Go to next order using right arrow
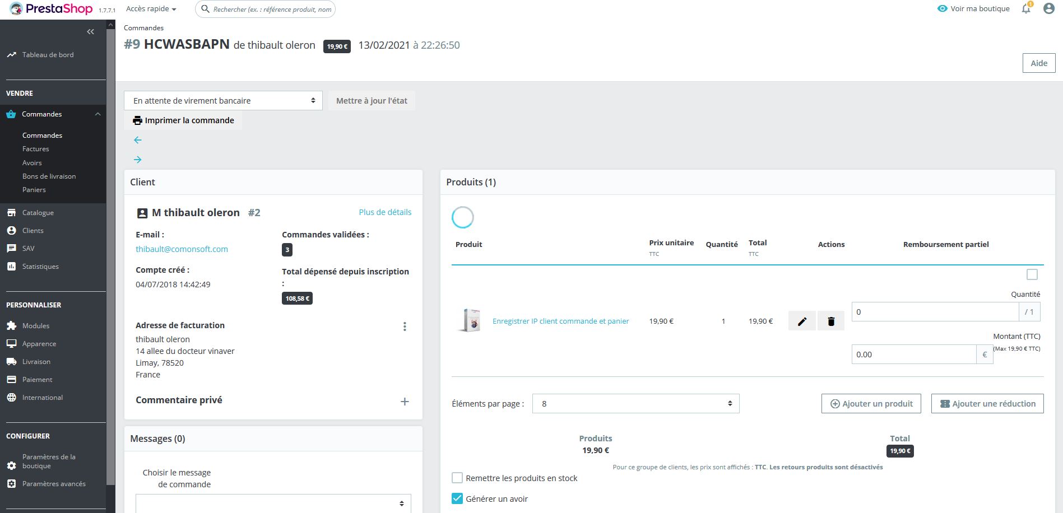 point(137,160)
